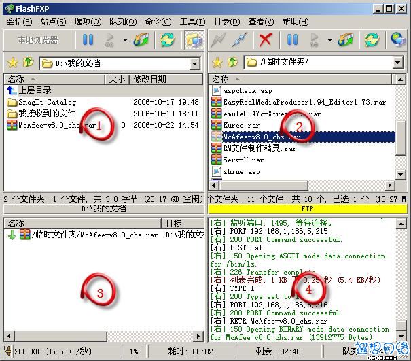Click the status bar transfer icon

click(7, 351)
